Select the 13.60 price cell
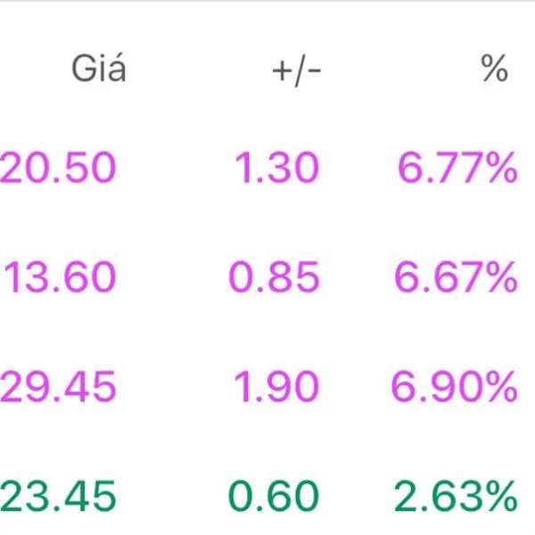Screen dimensions: 535x535 [60, 276]
